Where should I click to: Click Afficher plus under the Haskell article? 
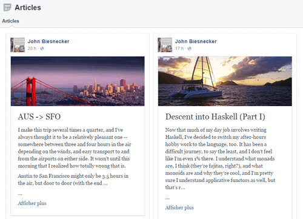(x=179, y=207)
